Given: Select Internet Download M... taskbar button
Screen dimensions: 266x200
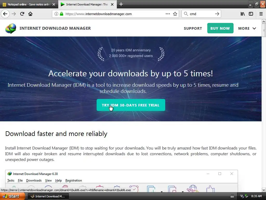Looking at the screenshot, I should coord(48,196).
